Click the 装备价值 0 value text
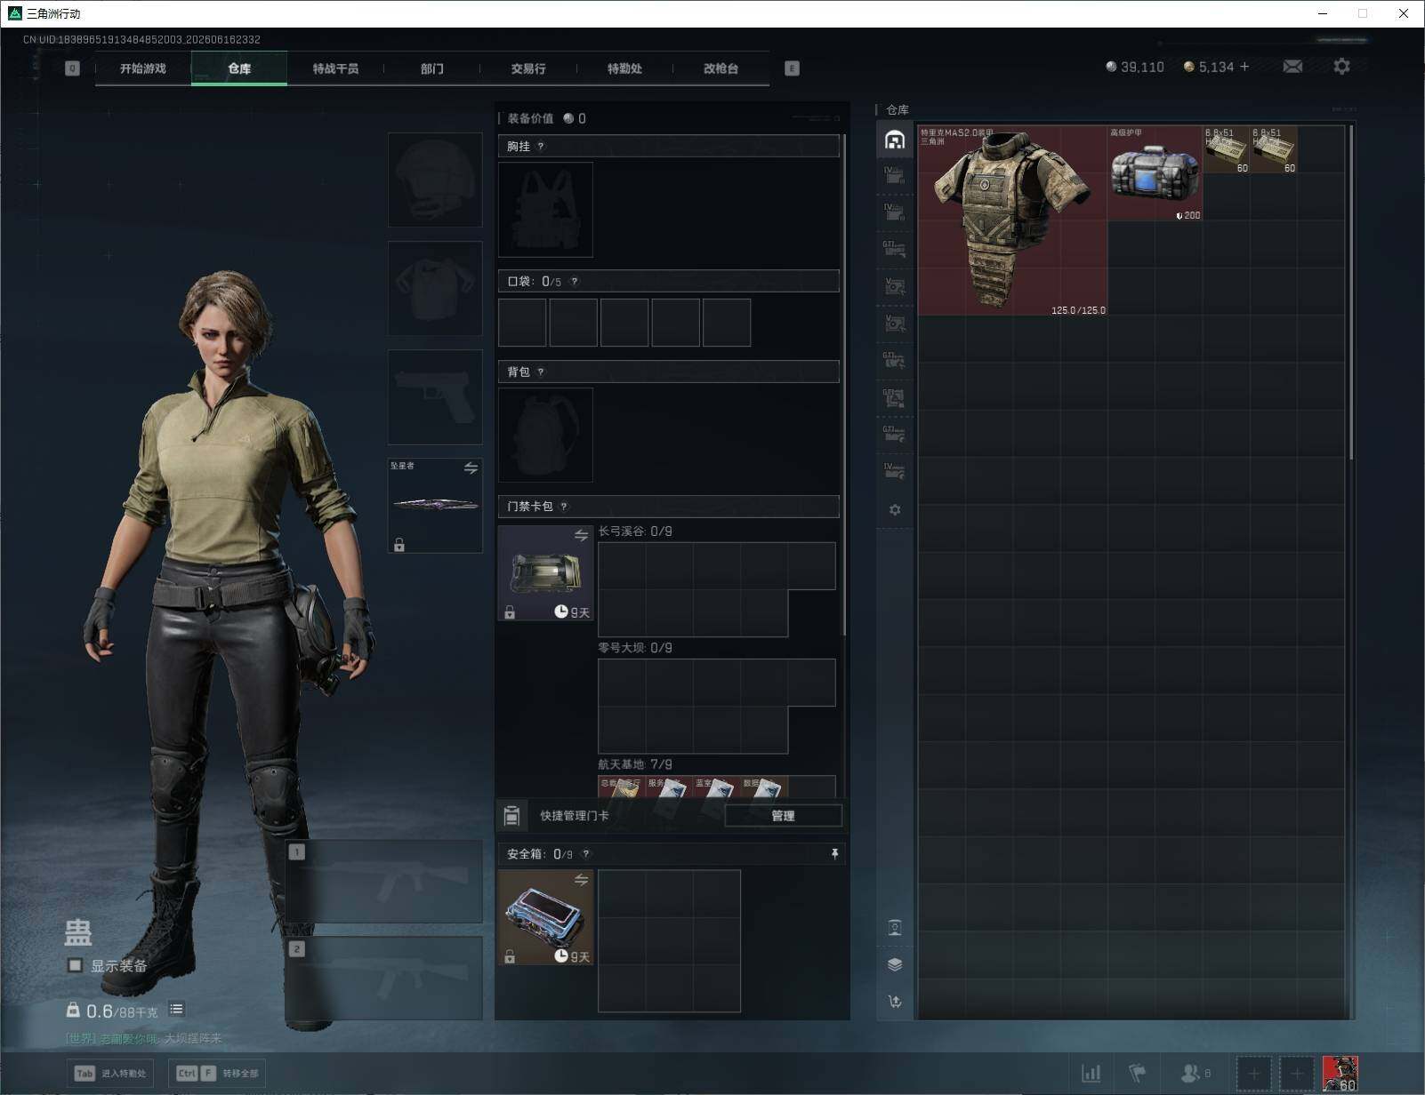The width and height of the screenshot is (1425, 1095). pyautogui.click(x=546, y=118)
